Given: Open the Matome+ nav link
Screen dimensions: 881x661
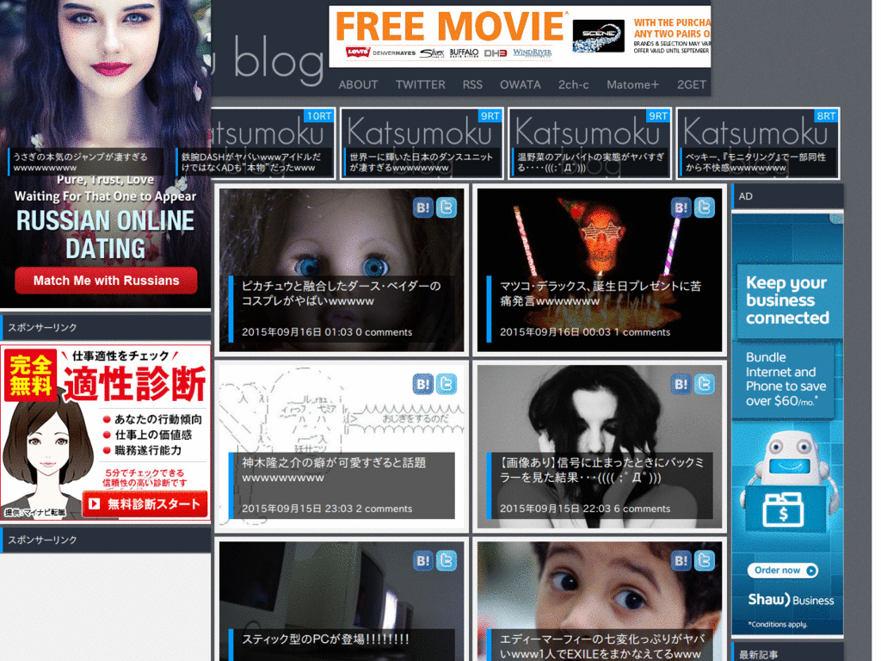Looking at the screenshot, I should (x=632, y=85).
